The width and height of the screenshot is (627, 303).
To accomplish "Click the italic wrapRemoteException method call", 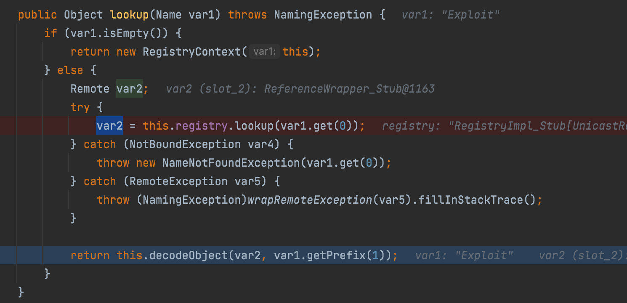I will pyautogui.click(x=309, y=200).
